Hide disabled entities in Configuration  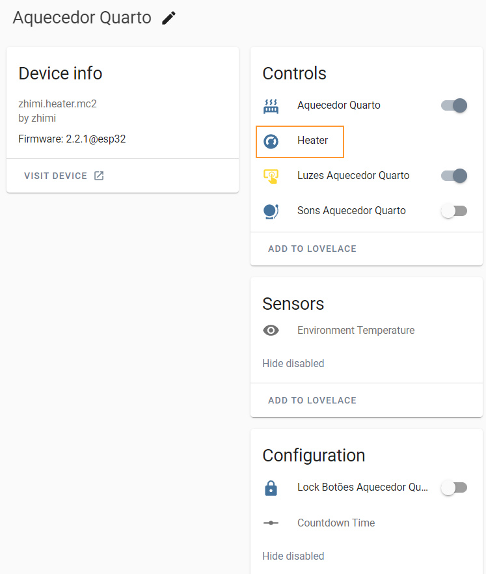tap(293, 556)
